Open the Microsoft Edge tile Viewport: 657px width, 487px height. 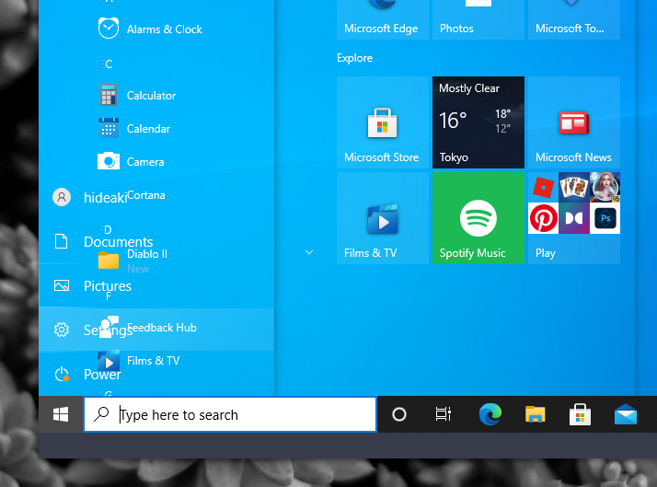pyautogui.click(x=383, y=19)
